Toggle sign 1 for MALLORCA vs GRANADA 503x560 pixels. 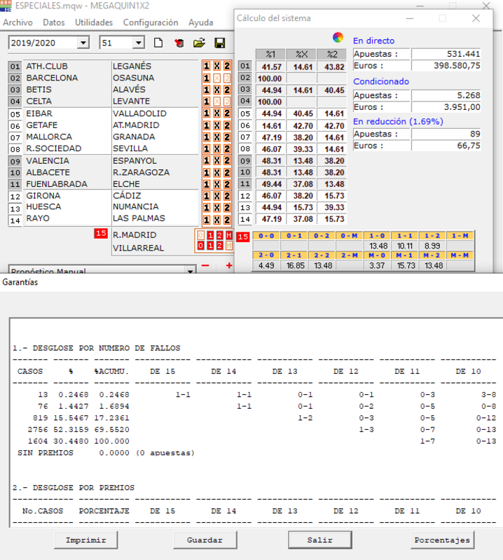click(207, 137)
